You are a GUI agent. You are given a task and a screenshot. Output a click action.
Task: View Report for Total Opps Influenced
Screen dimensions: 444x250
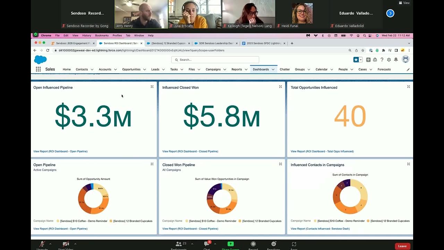[322, 151]
